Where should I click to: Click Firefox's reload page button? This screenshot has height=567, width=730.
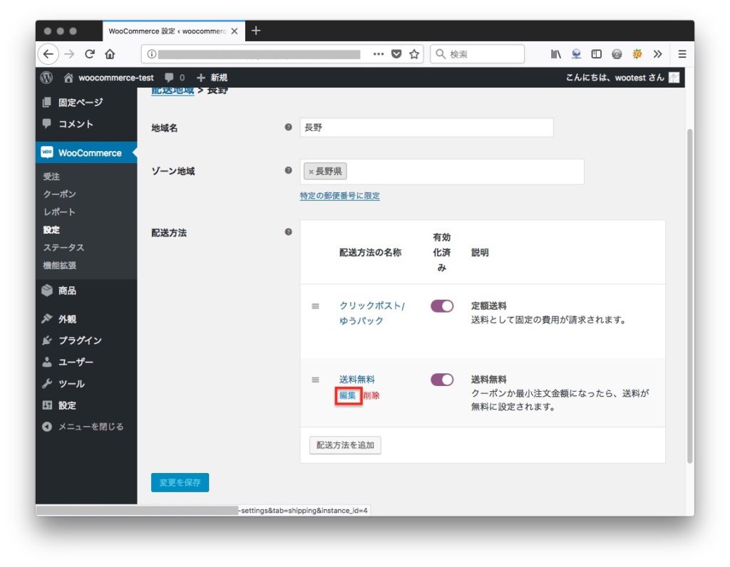pos(90,54)
